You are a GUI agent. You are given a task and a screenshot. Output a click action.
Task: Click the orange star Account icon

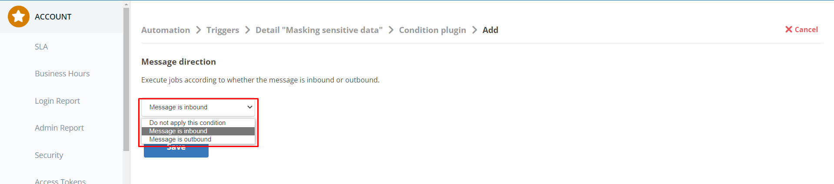pos(19,16)
